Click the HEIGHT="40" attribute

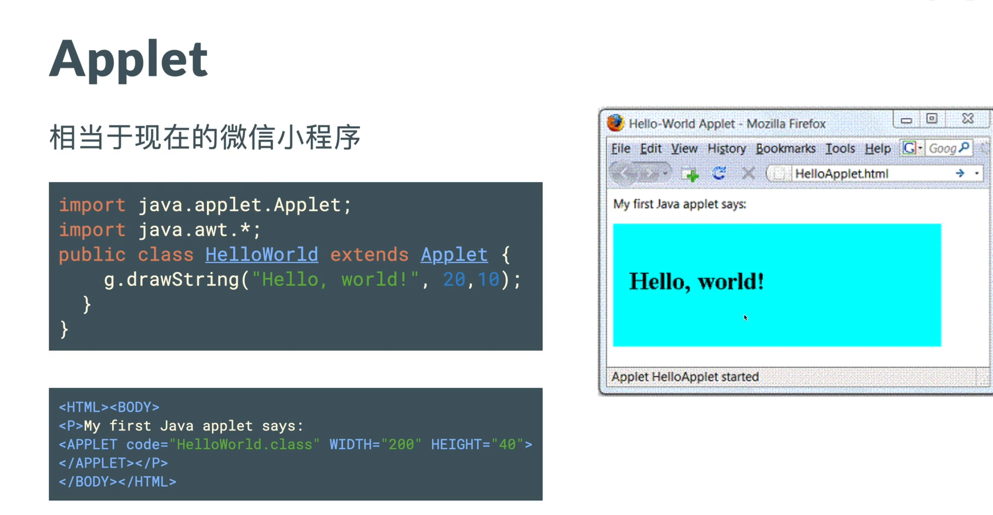point(477,444)
